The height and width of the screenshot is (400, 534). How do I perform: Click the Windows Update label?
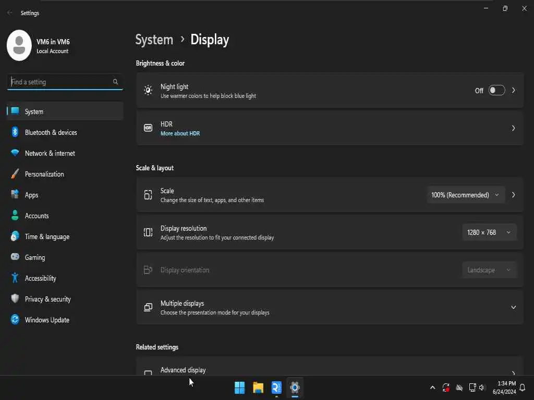pos(47,320)
